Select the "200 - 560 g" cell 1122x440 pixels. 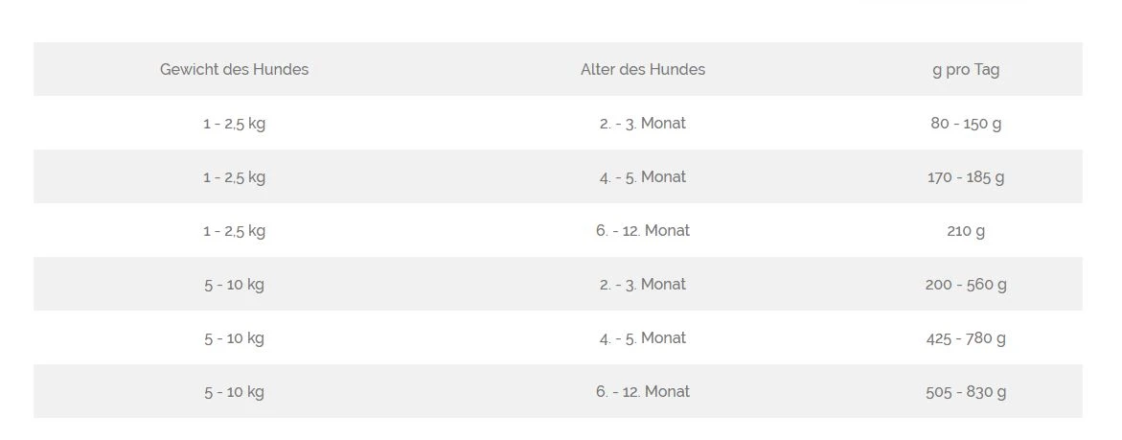tap(965, 284)
